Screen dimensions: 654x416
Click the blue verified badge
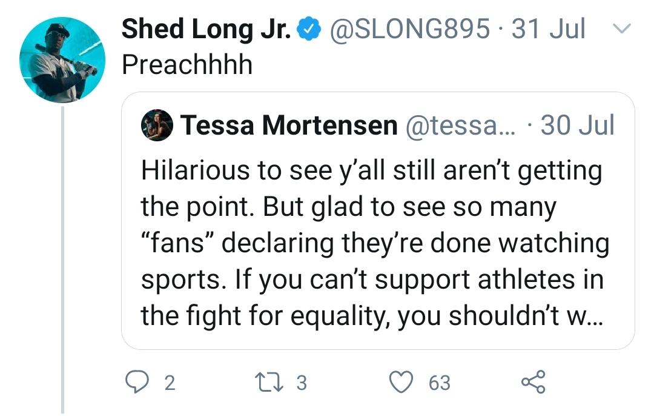pos(309,30)
